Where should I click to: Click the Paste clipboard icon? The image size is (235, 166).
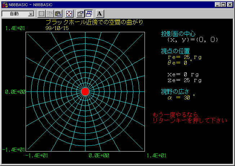pyautogui.click(x=58, y=14)
